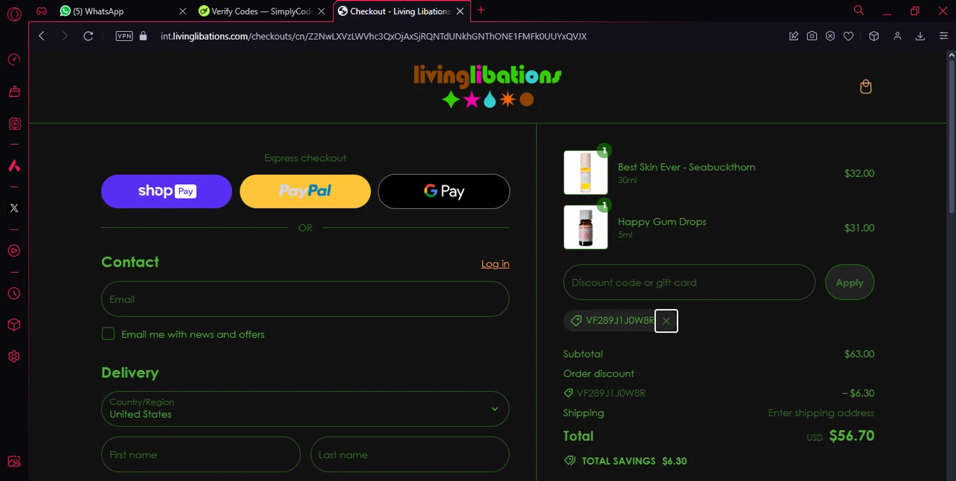
Task: Focus the Last name field
Action: tap(410, 454)
